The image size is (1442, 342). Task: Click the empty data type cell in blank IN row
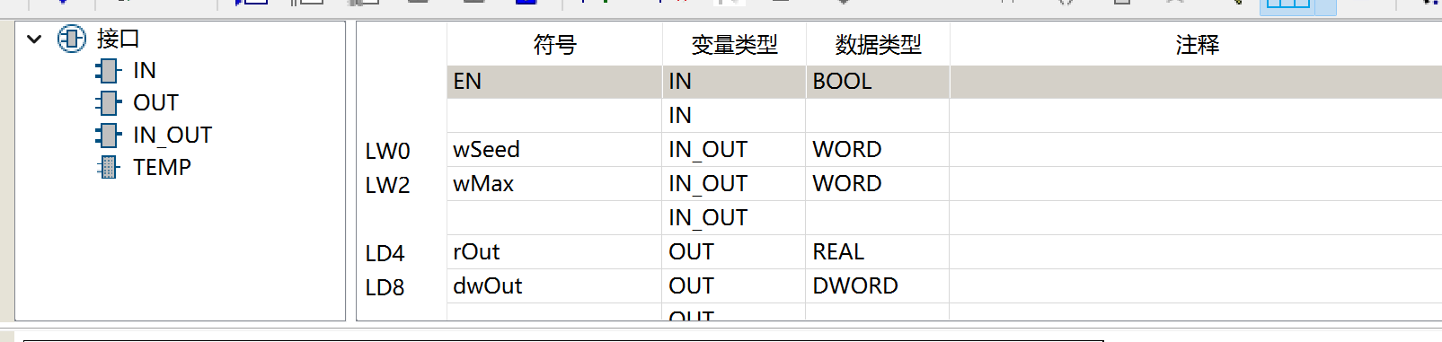coord(878,116)
